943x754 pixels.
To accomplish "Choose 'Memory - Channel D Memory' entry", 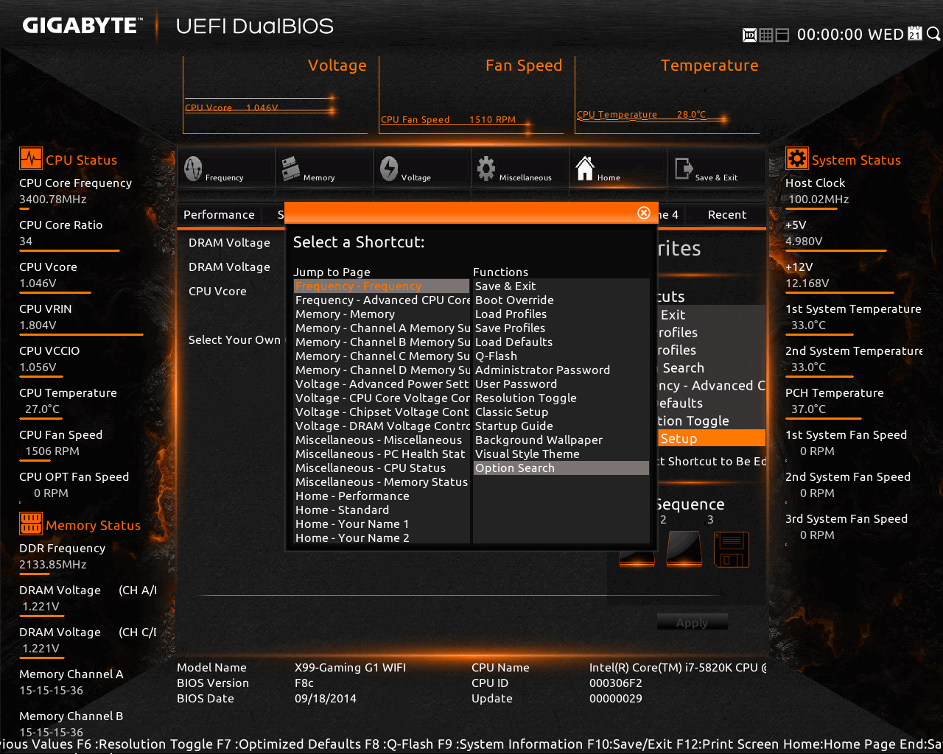I will click(x=382, y=370).
